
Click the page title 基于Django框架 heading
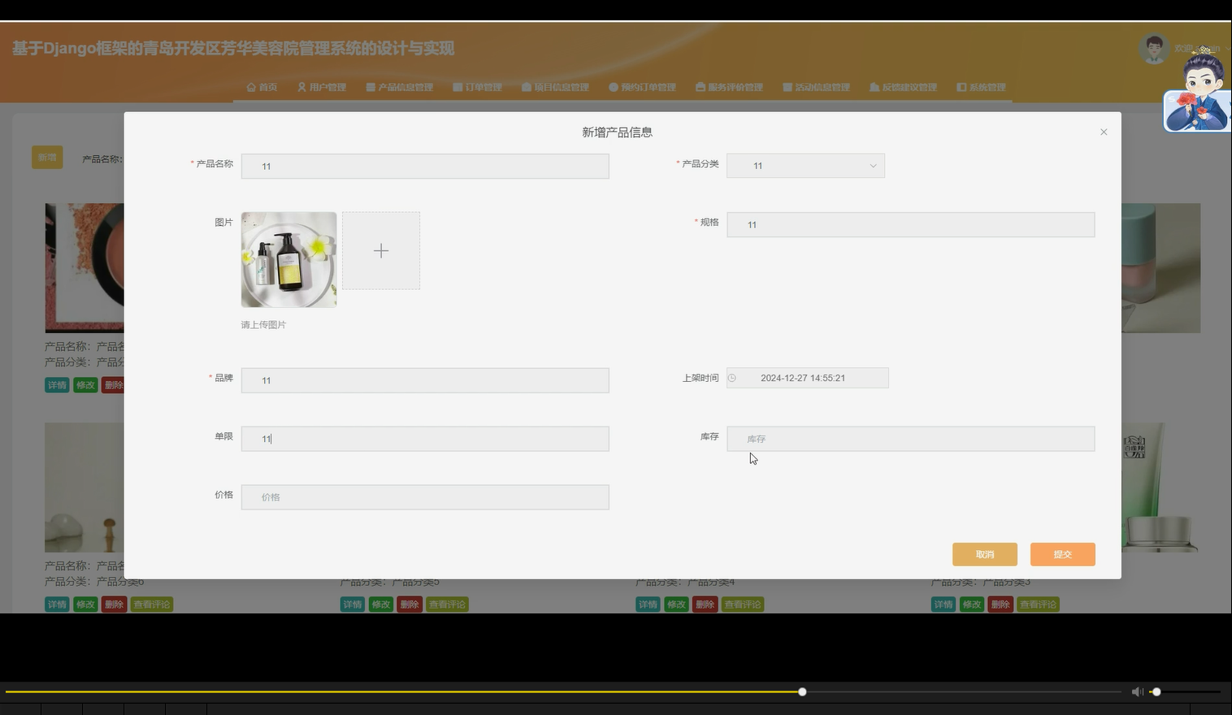233,49
